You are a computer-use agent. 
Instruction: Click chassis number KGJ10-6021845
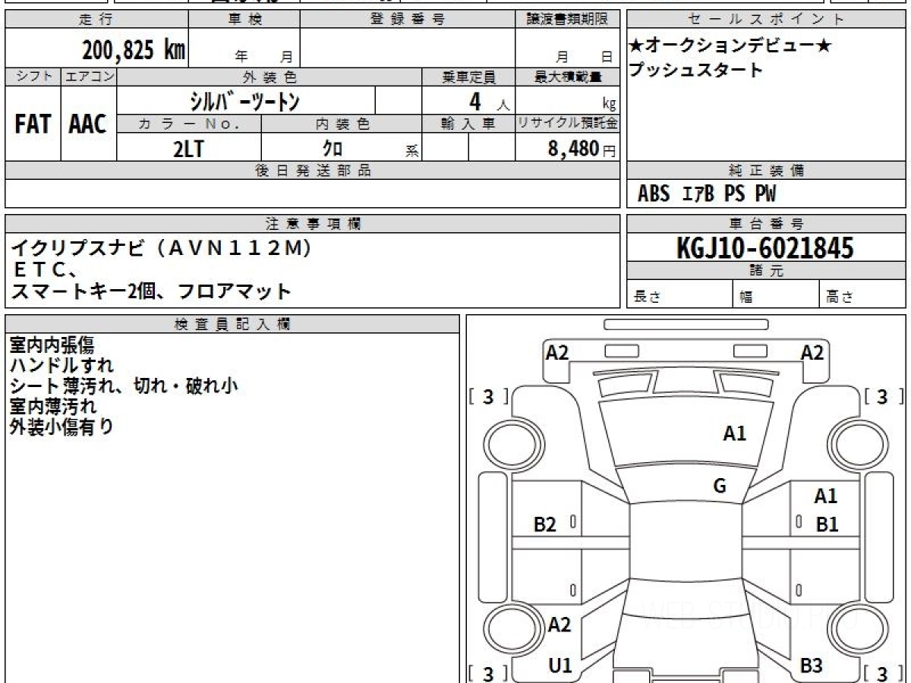click(764, 248)
